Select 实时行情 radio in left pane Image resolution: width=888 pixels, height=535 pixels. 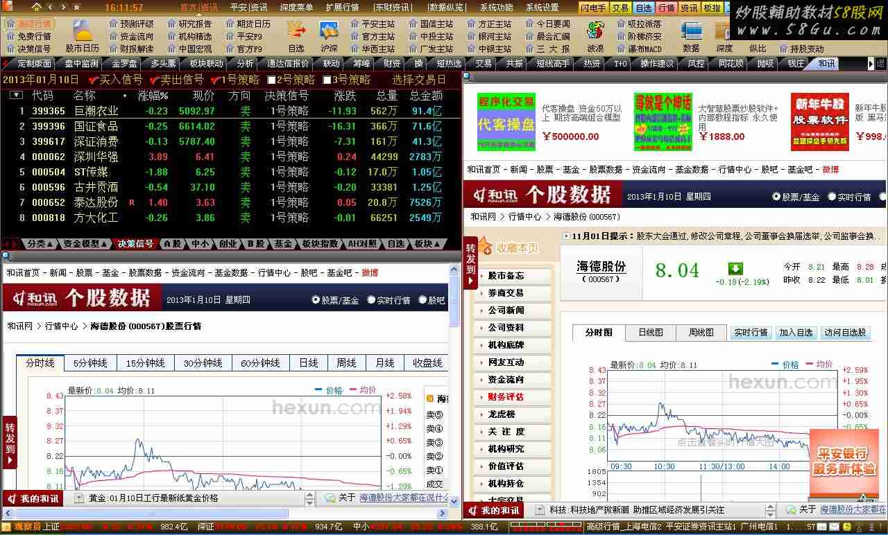[x=371, y=300]
